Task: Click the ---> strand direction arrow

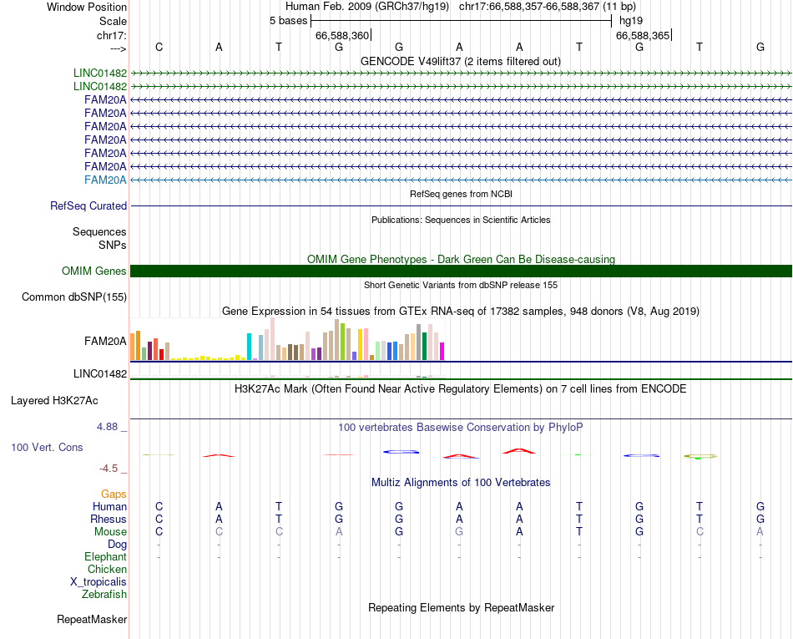Action: 119,48
